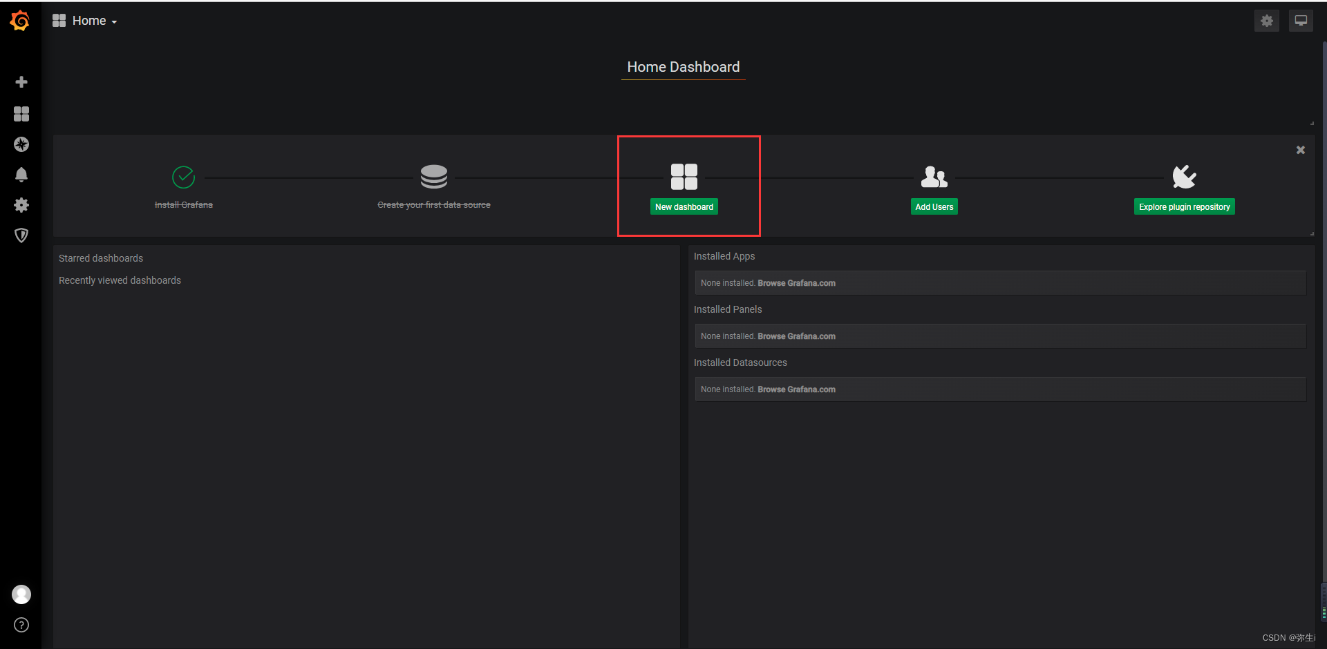Click the Install Grafana step label

(184, 205)
